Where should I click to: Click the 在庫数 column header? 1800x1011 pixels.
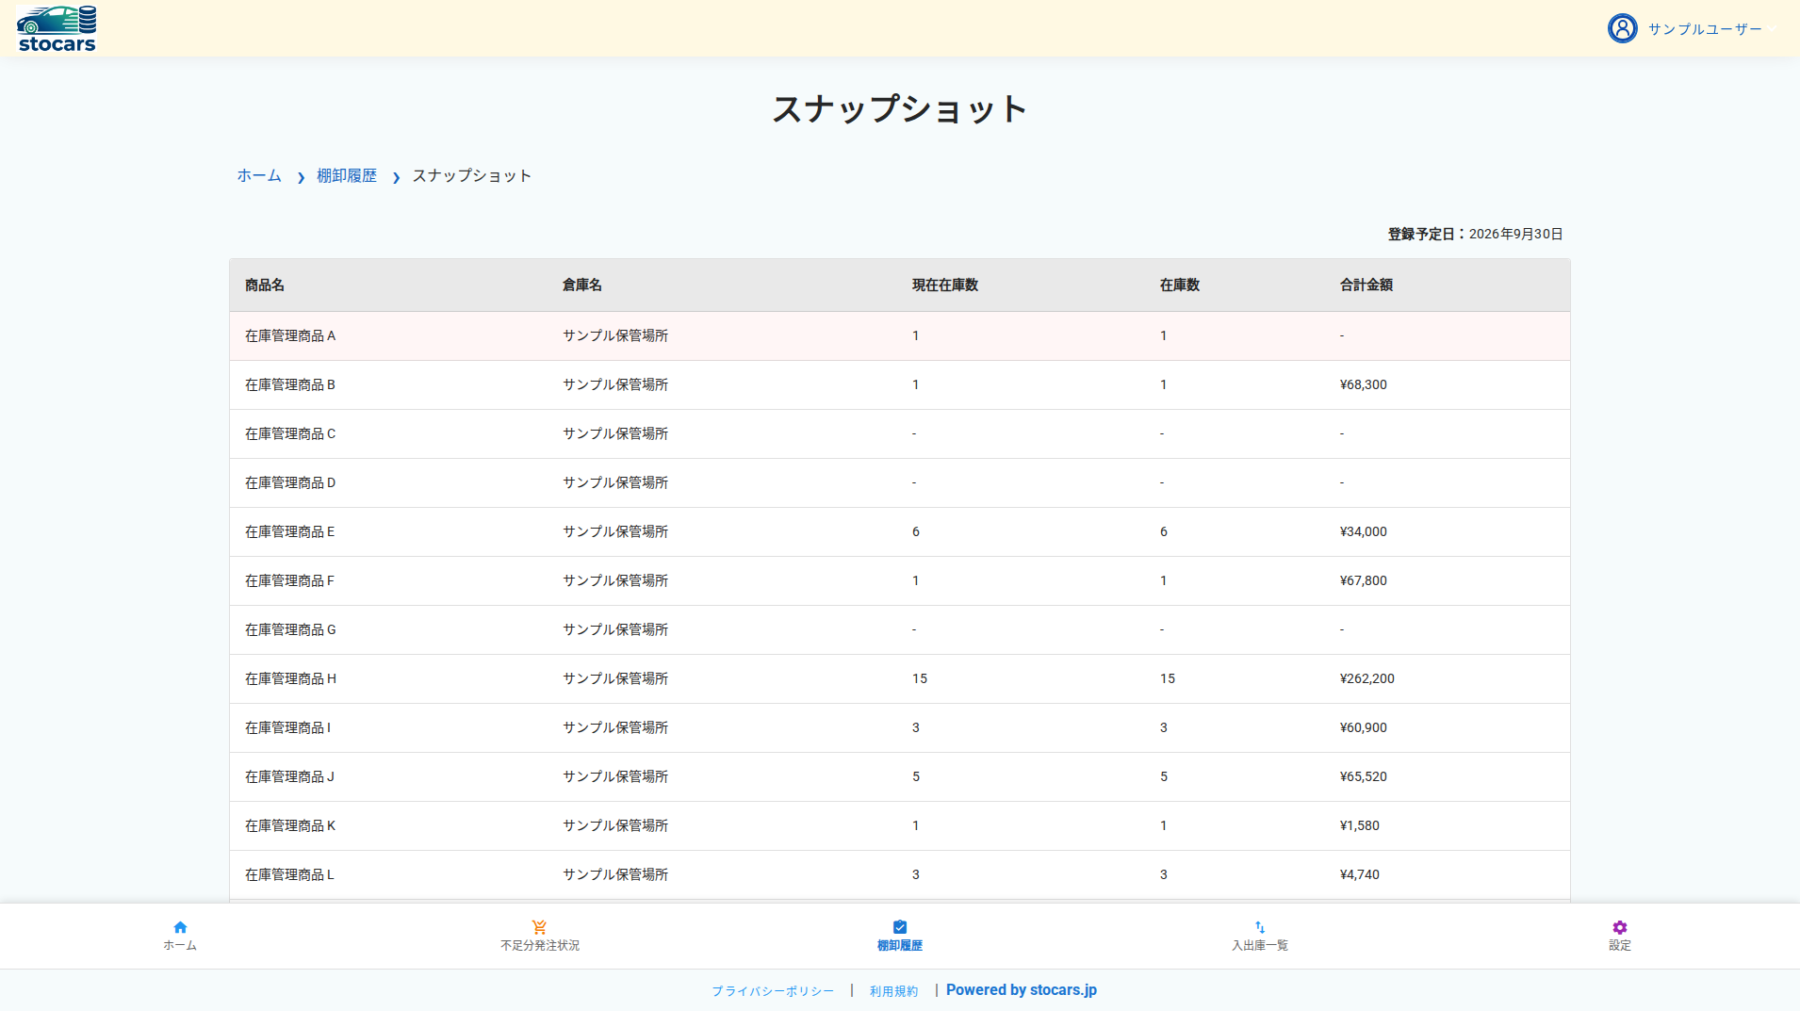pos(1180,285)
